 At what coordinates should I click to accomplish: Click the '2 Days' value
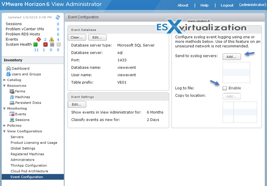[x=153, y=120]
